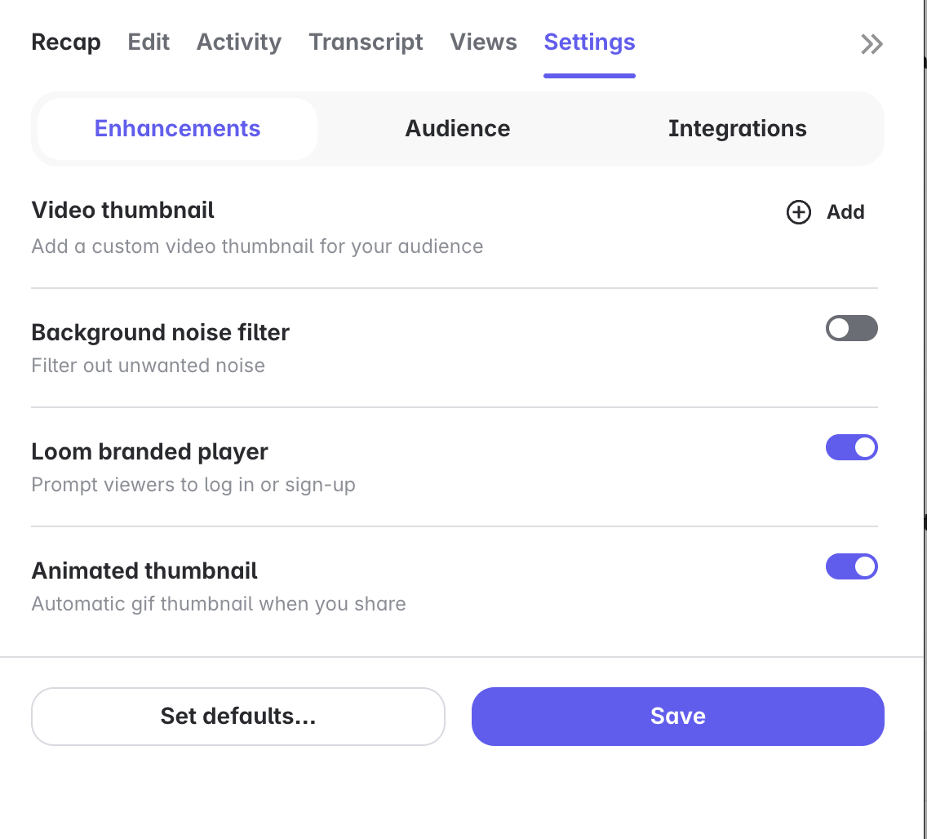Open the Recap tab

point(66,42)
